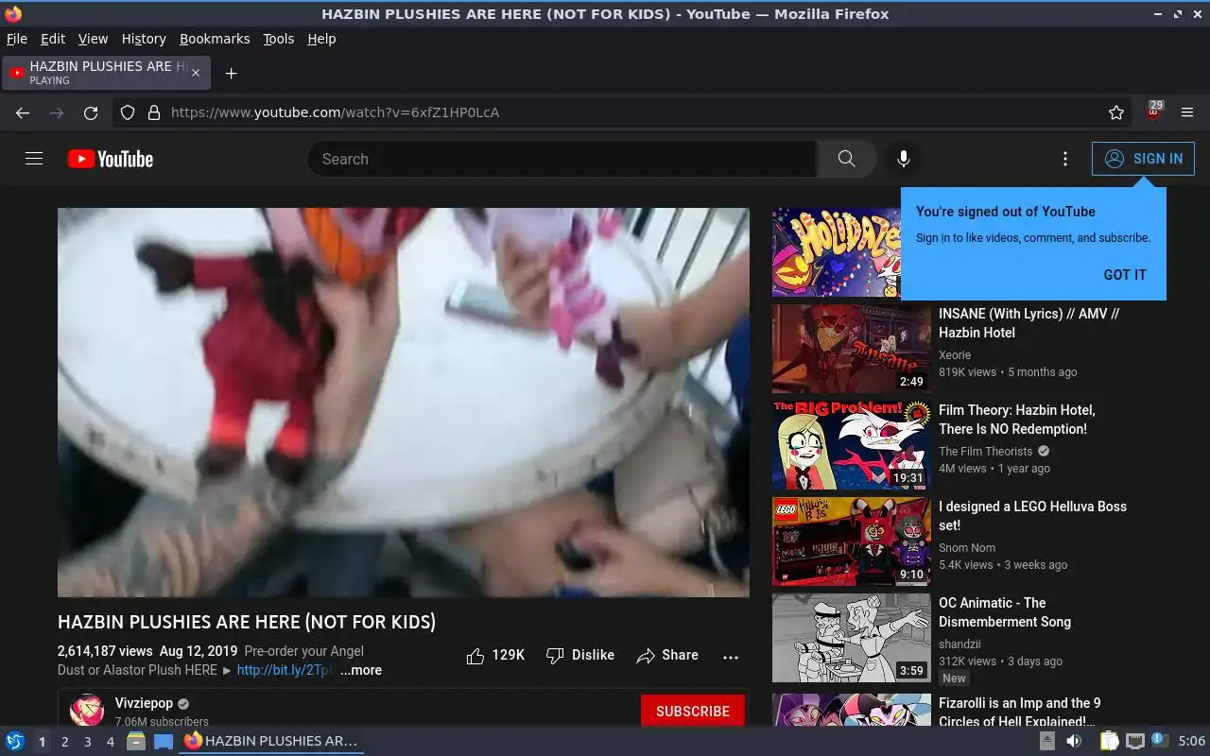Subscribe to Vivziepop with SUBSCRIBE button
The image size is (1210, 756).
click(693, 711)
